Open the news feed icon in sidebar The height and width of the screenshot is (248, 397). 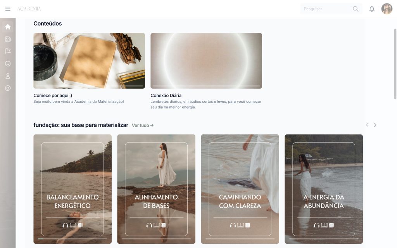click(x=8, y=39)
